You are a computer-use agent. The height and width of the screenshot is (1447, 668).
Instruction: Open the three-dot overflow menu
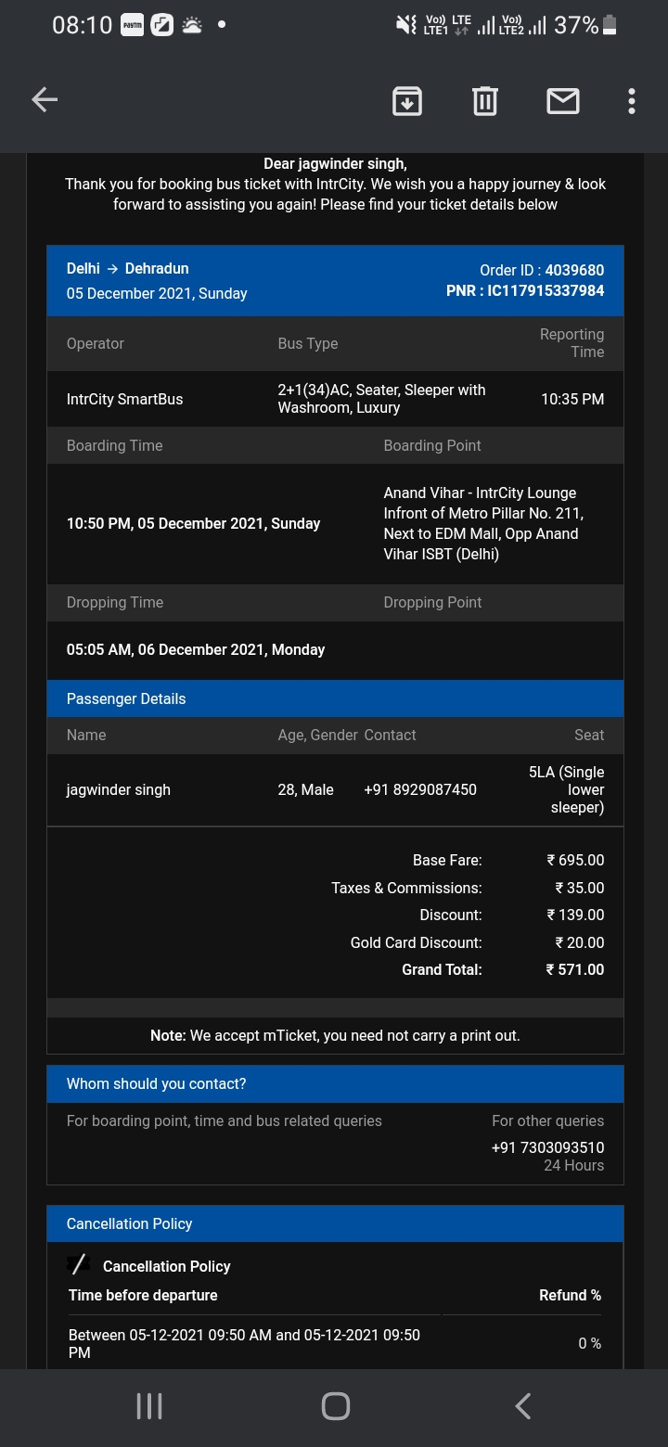(x=632, y=100)
